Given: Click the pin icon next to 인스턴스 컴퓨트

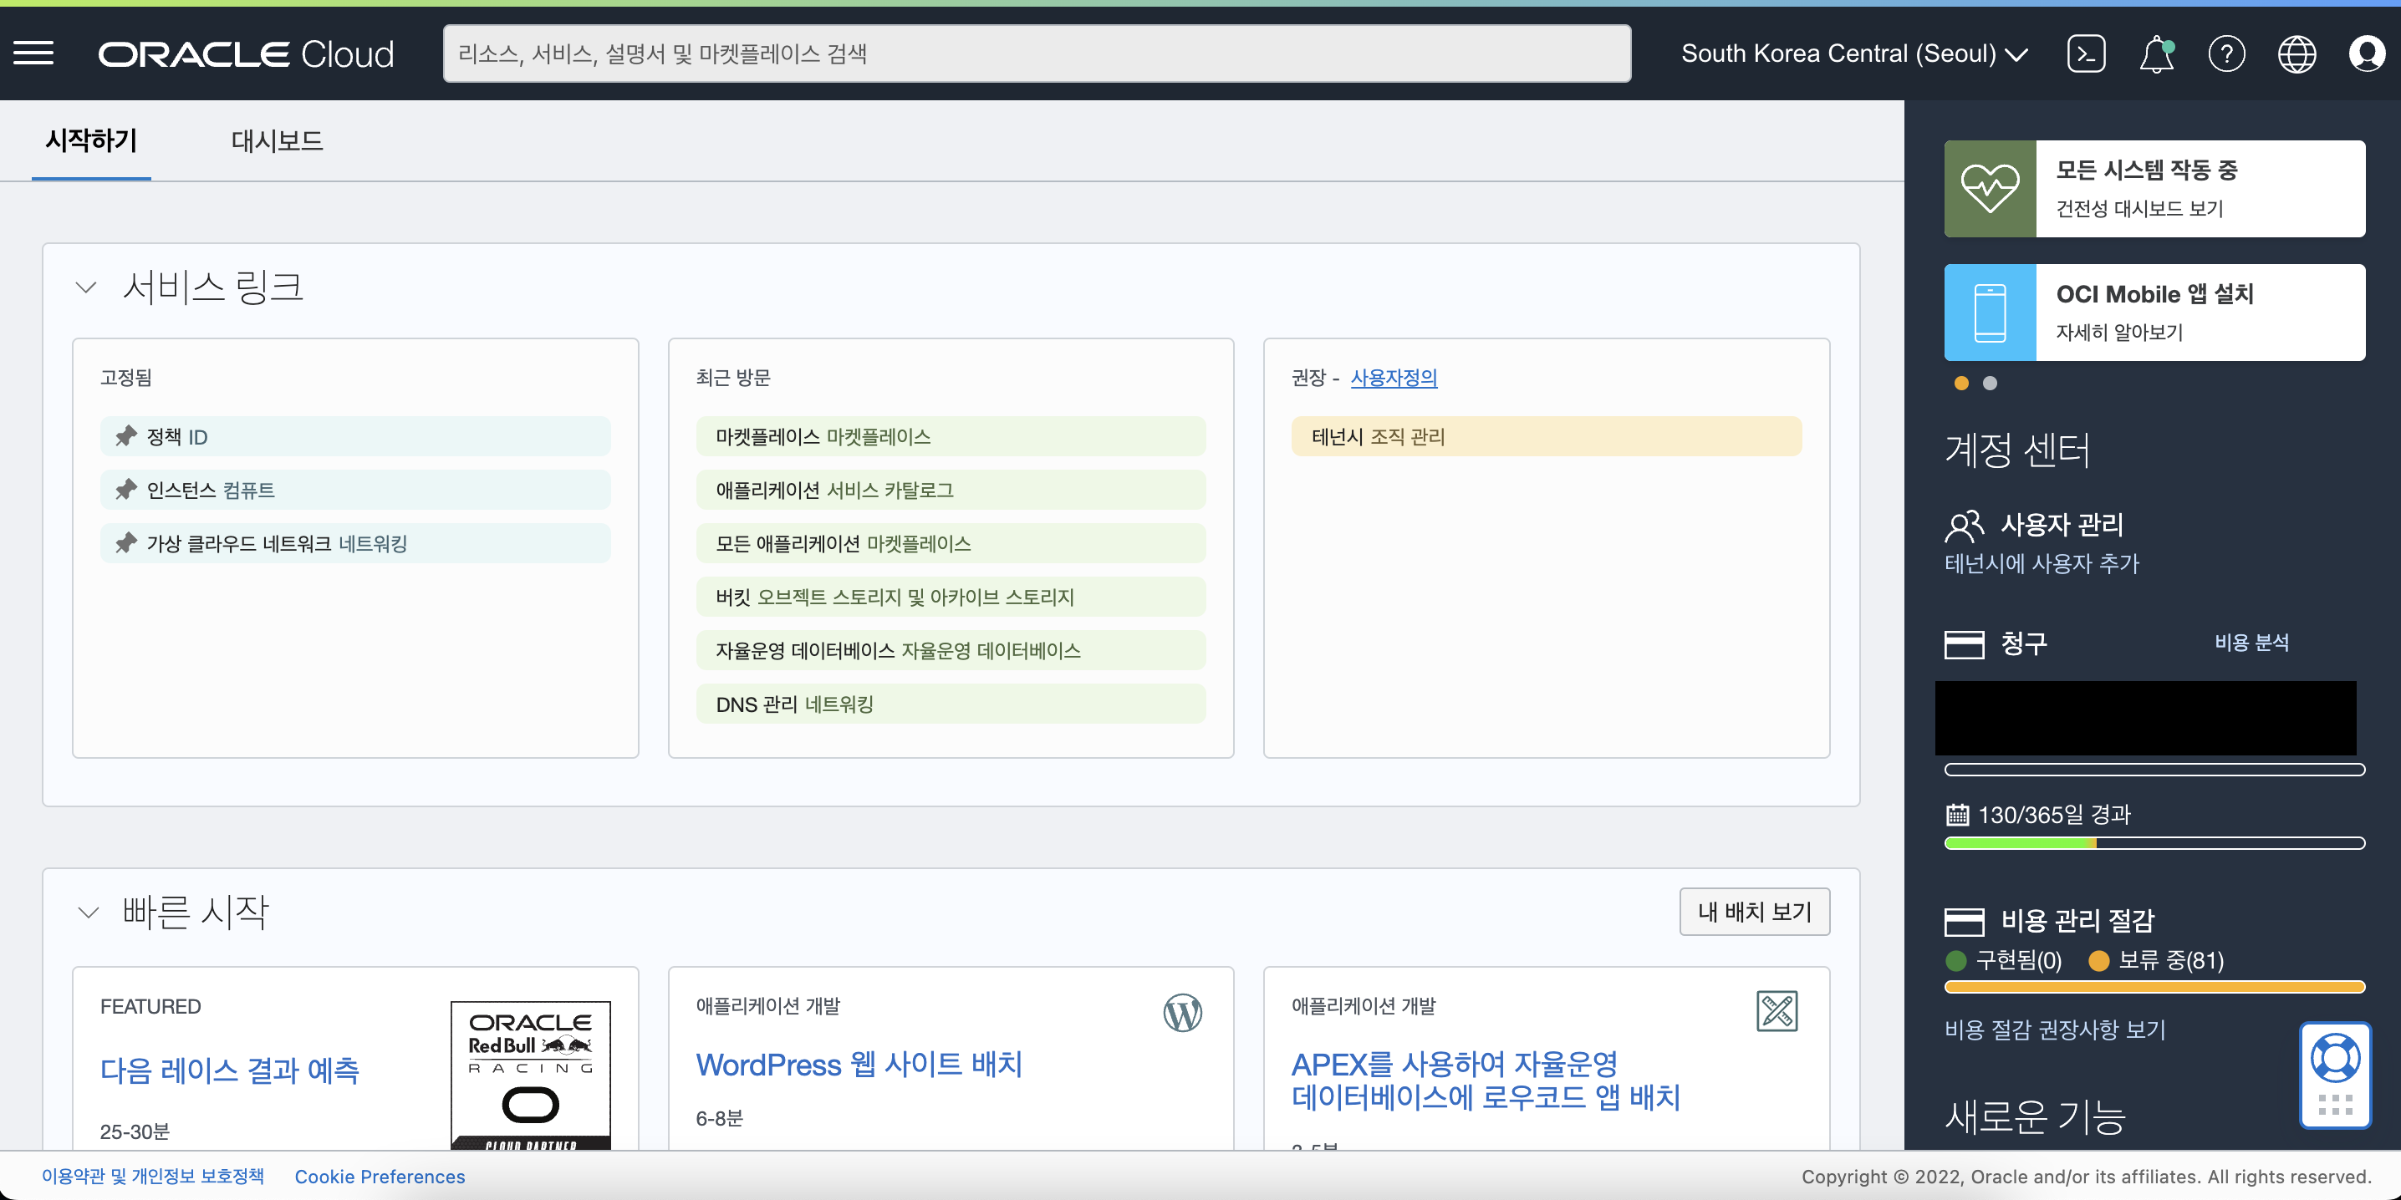Looking at the screenshot, I should (126, 489).
